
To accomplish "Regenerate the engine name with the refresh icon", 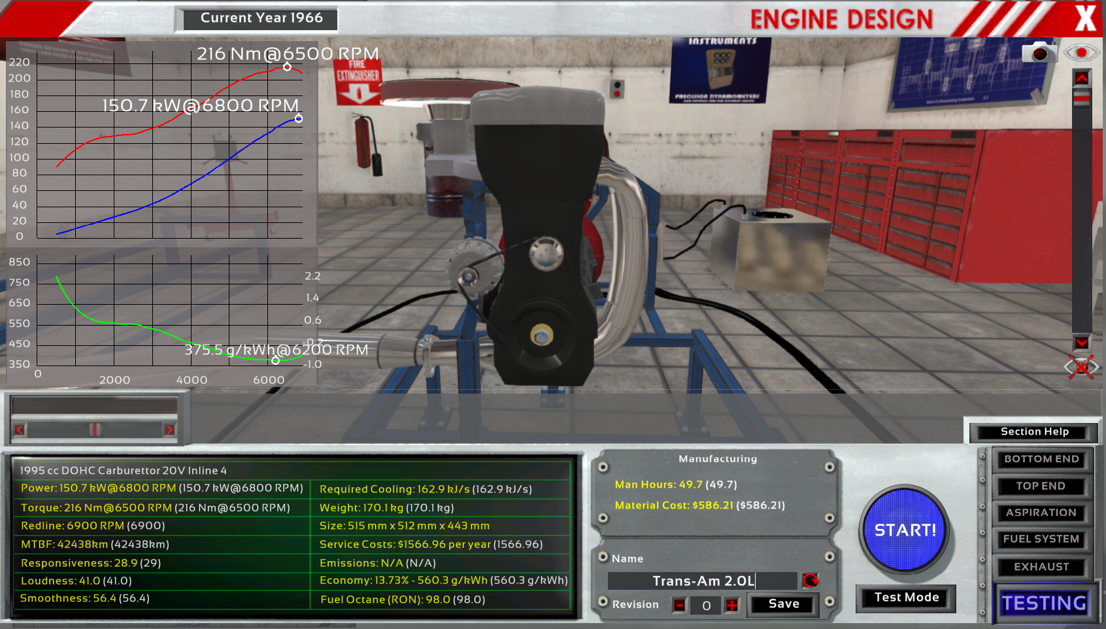I will 811,581.
